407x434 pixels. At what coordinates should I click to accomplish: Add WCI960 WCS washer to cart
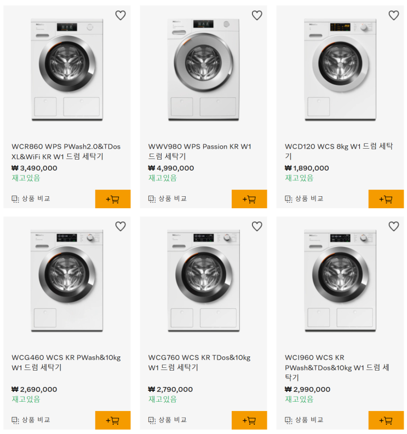(x=386, y=420)
